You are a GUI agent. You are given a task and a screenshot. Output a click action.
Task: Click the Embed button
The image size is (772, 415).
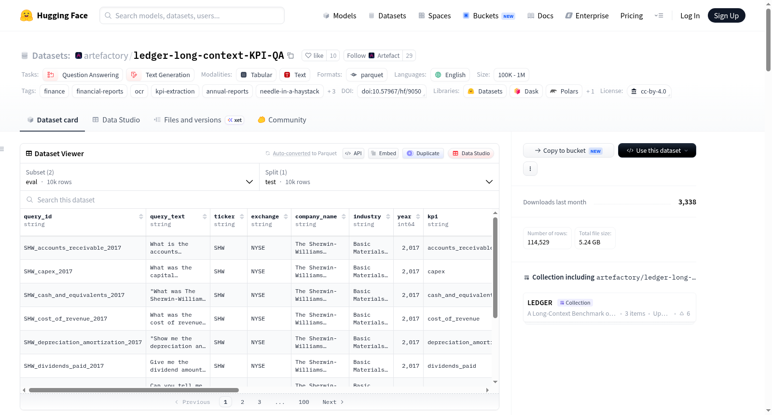pyautogui.click(x=383, y=153)
